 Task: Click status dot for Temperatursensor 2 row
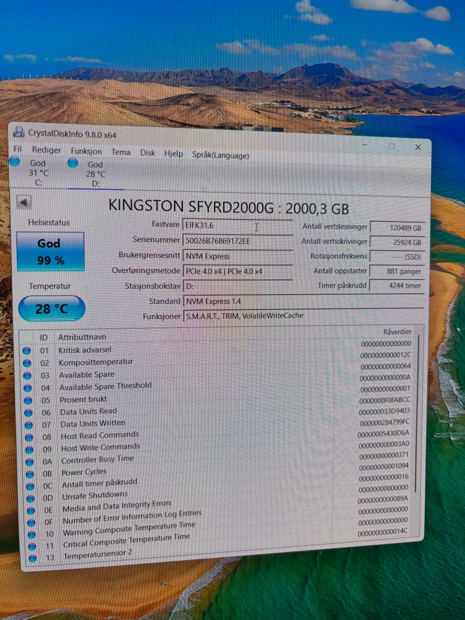(x=32, y=558)
